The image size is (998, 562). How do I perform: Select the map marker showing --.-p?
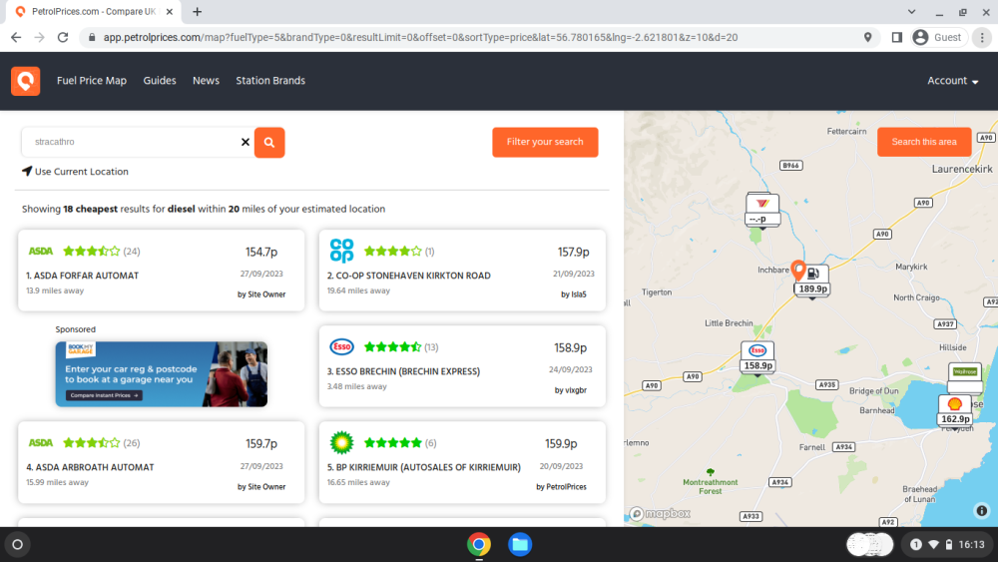(x=762, y=210)
